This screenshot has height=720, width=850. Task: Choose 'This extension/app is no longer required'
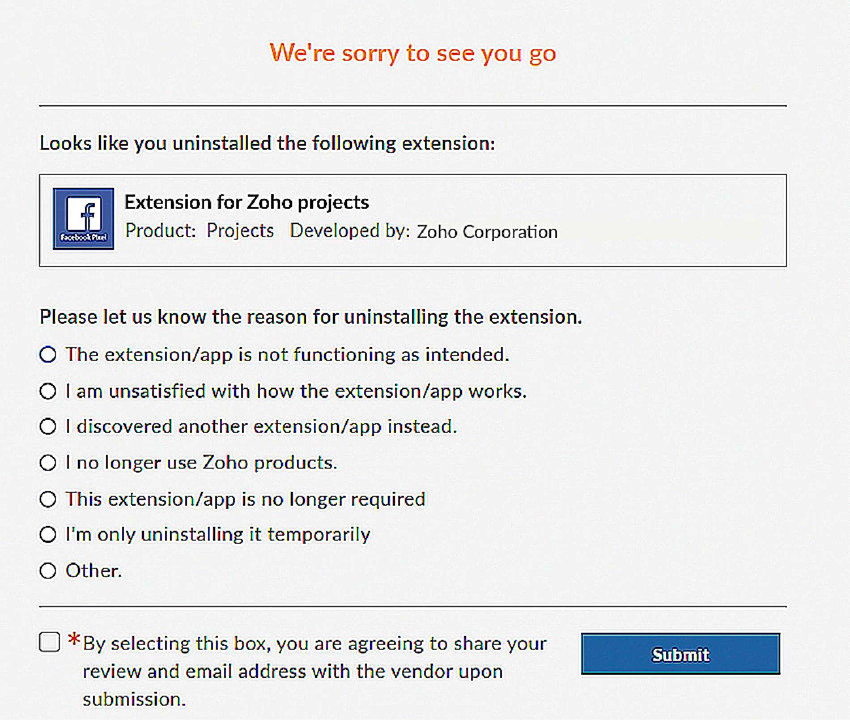48,499
